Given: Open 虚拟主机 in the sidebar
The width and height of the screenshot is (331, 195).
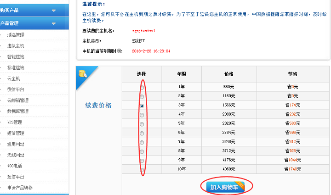Looking at the screenshot, I should pyautogui.click(x=16, y=46).
